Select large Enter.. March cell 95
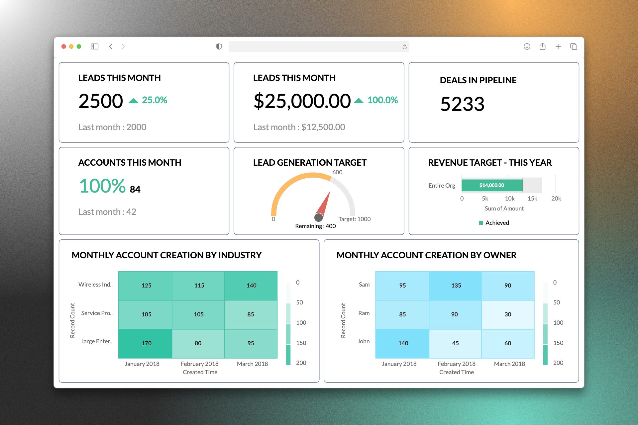 251,344
